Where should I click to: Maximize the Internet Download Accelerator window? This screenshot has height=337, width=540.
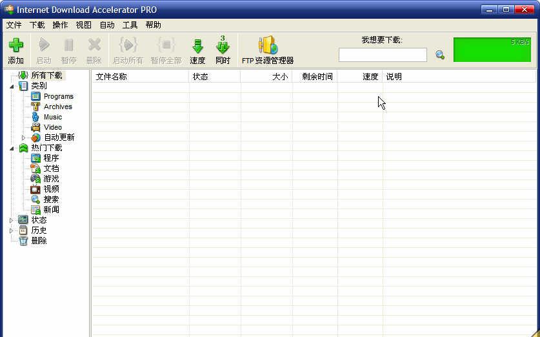point(506,10)
